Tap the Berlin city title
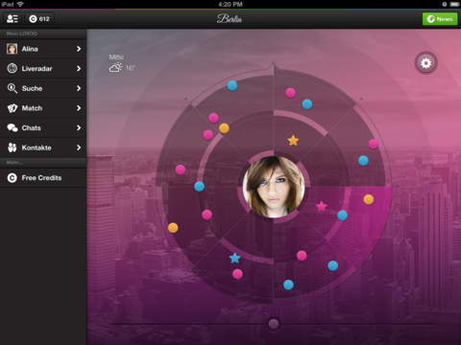 coord(230,19)
